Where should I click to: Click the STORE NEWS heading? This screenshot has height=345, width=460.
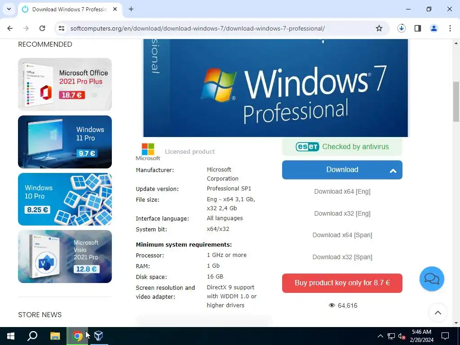pos(40,315)
